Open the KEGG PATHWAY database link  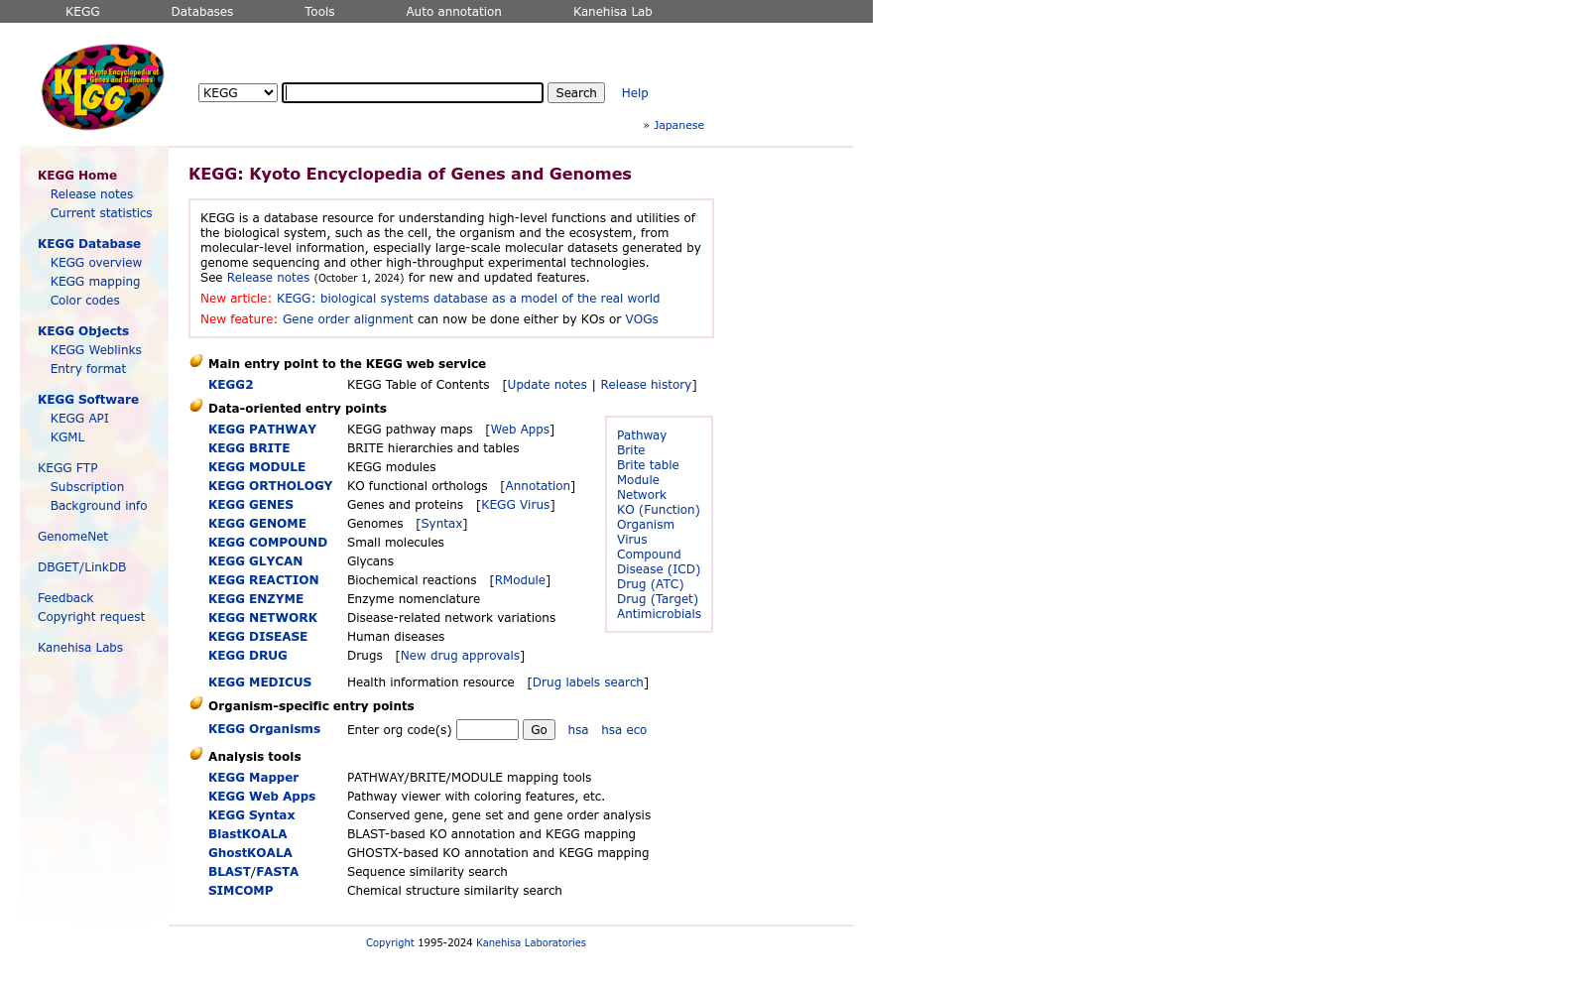262,430
